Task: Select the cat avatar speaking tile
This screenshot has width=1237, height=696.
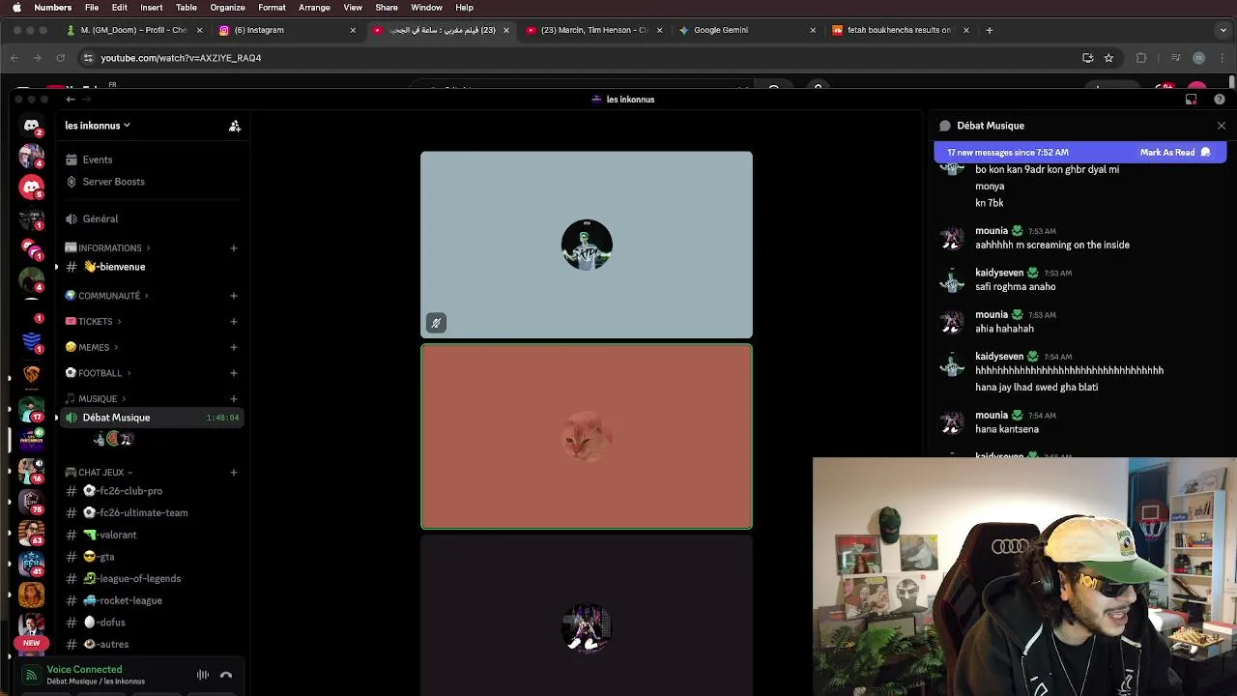Action: 587,437
